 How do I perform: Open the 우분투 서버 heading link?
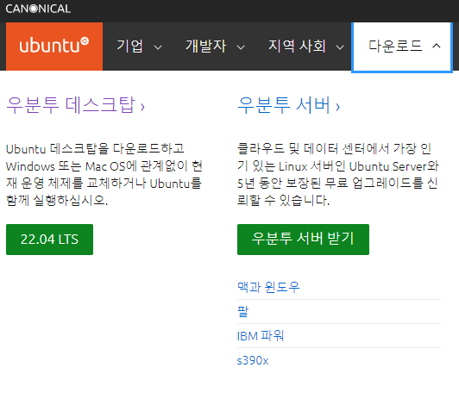point(289,105)
